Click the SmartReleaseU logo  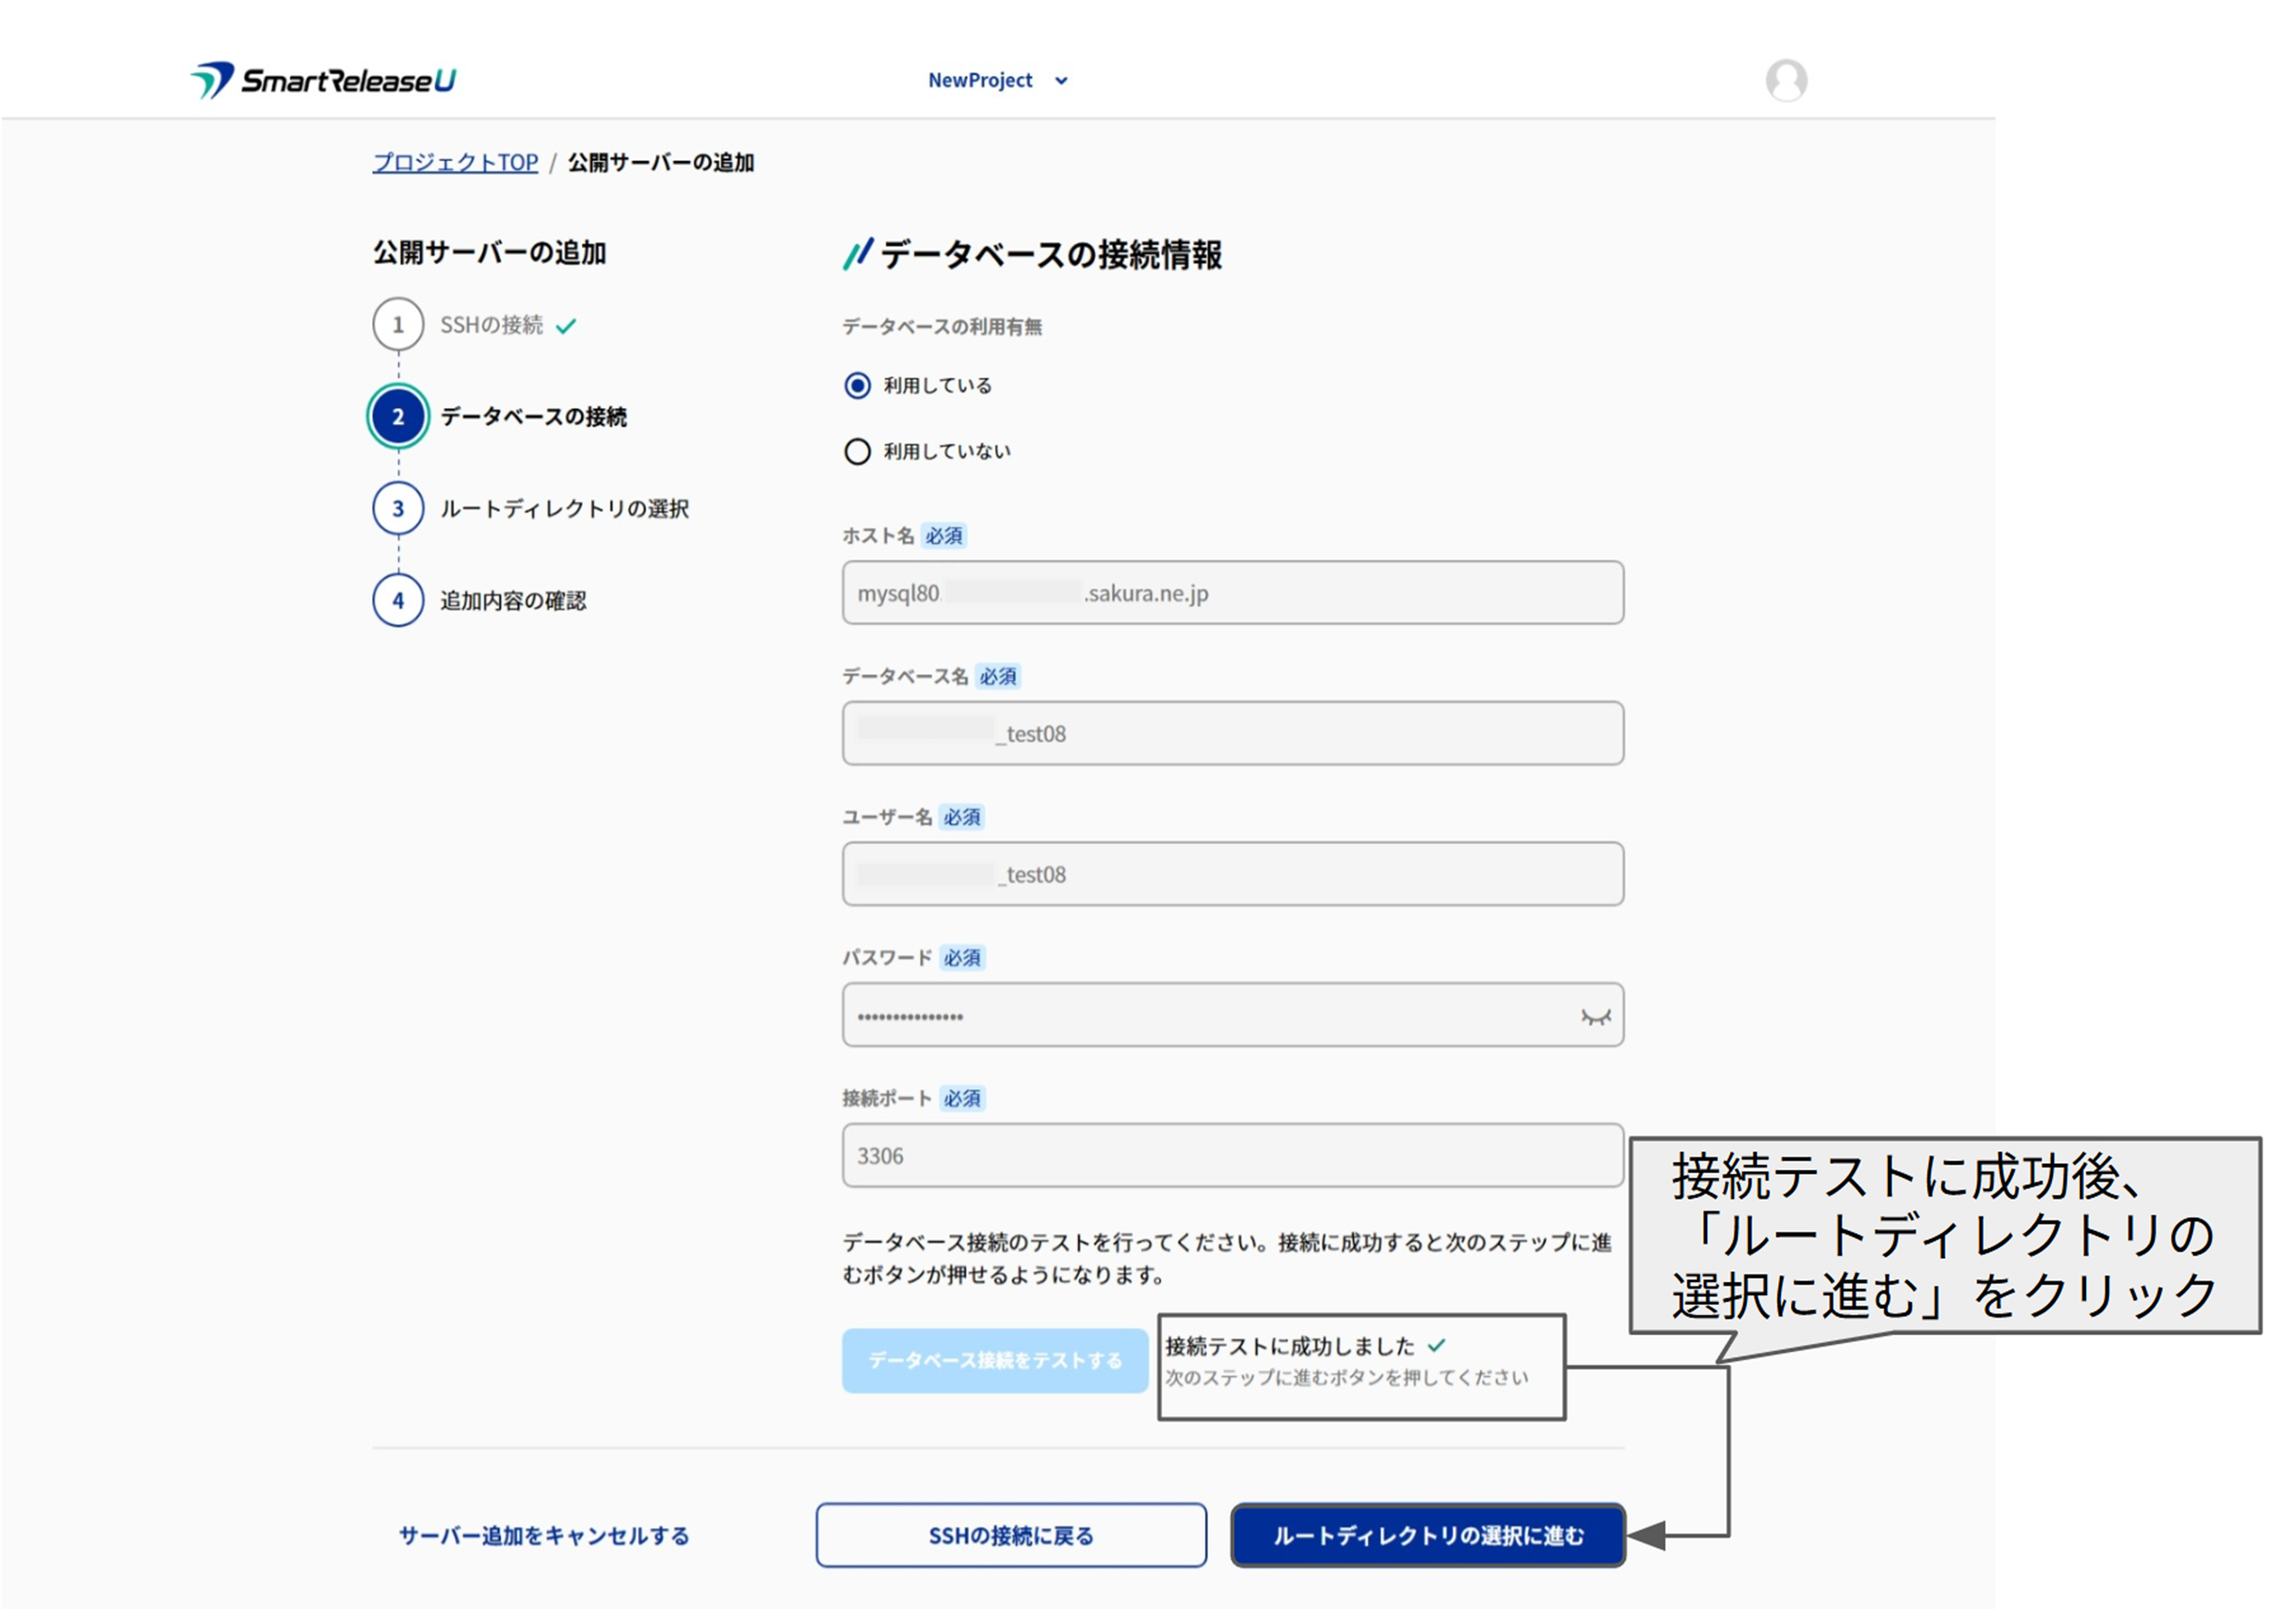pos(323,80)
